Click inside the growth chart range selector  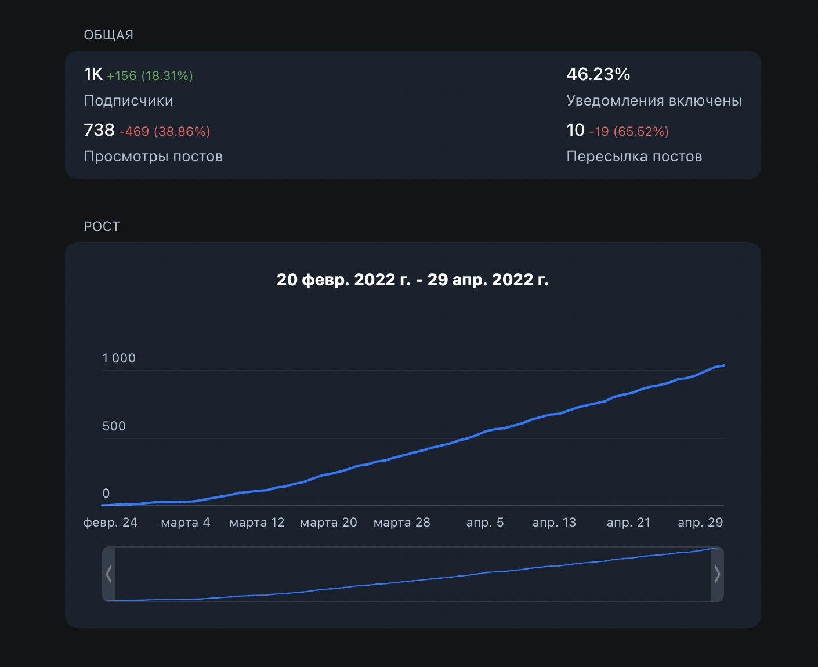(x=412, y=574)
